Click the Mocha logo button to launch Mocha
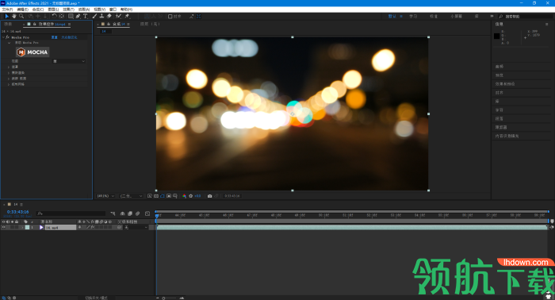The image size is (555, 300). pyautogui.click(x=33, y=52)
